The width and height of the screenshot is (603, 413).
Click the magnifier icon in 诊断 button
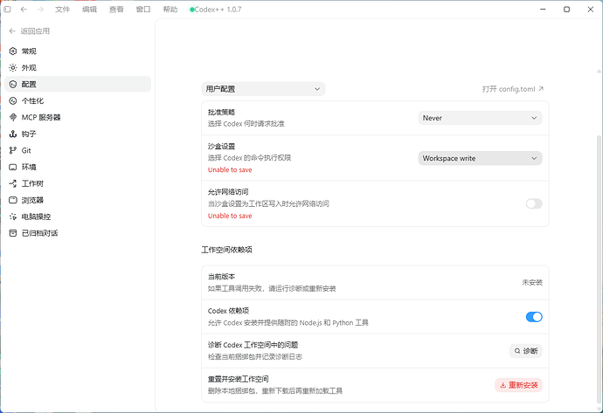pyautogui.click(x=517, y=351)
